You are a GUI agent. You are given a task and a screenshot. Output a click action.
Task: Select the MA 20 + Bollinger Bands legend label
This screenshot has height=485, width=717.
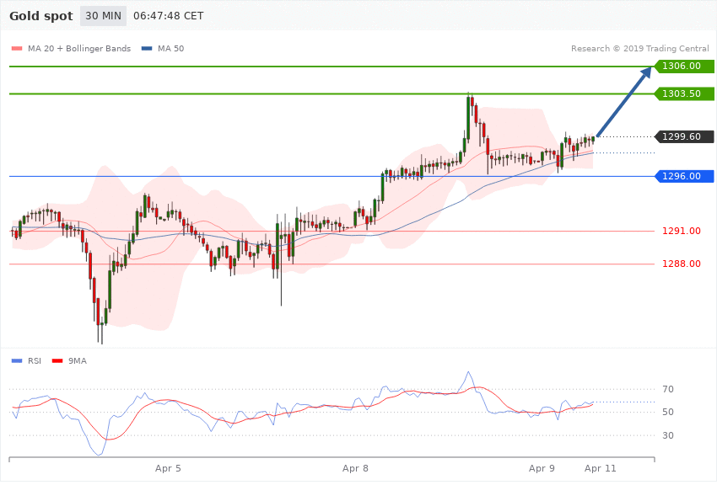click(x=79, y=48)
